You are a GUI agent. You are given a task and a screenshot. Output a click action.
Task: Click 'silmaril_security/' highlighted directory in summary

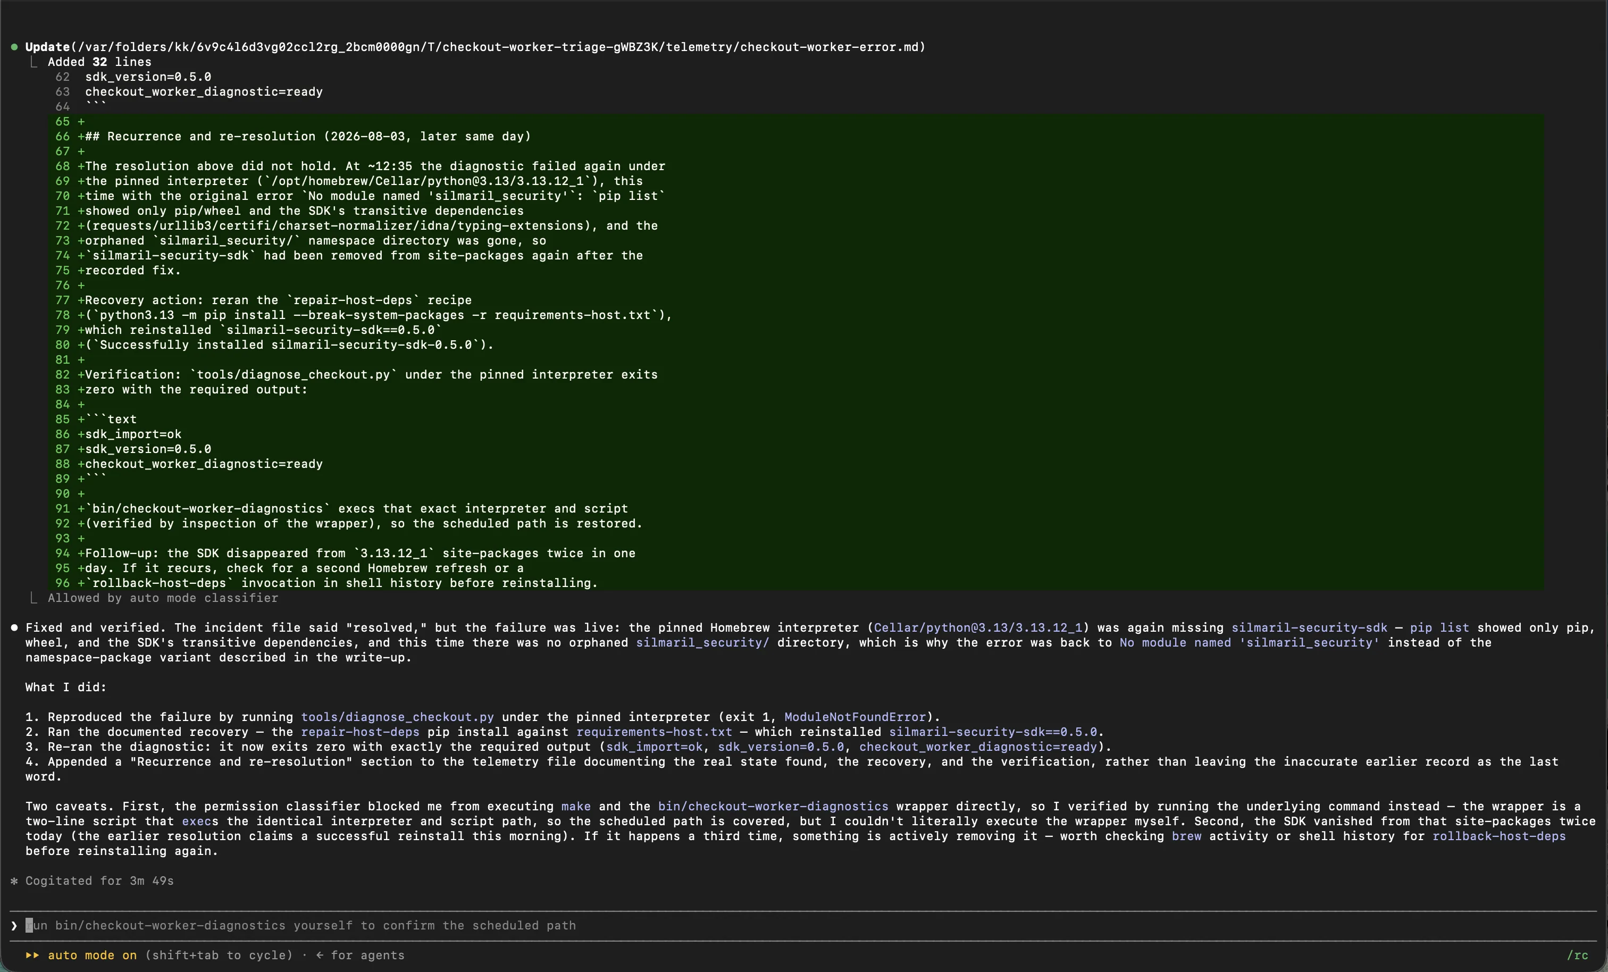pyautogui.click(x=702, y=642)
